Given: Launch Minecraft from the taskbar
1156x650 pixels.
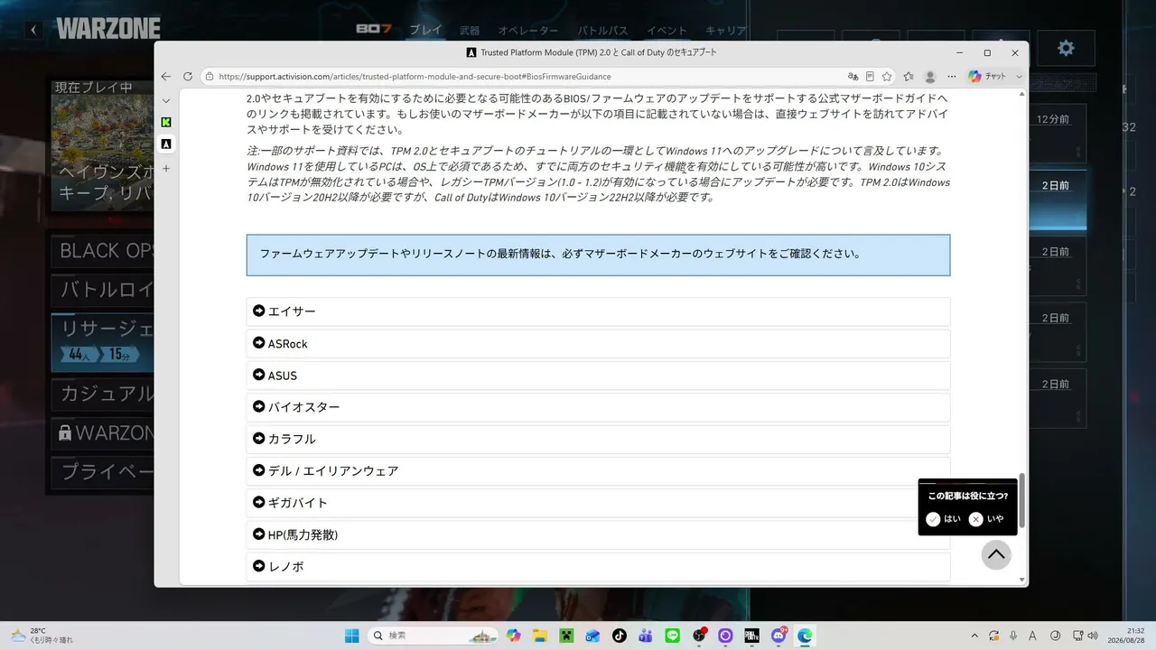Looking at the screenshot, I should (x=566, y=636).
